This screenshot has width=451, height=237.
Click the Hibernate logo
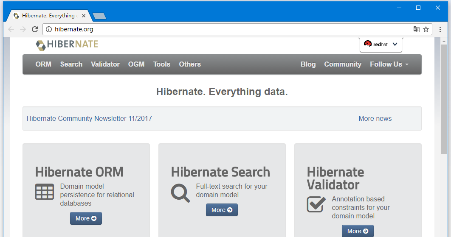click(x=67, y=45)
